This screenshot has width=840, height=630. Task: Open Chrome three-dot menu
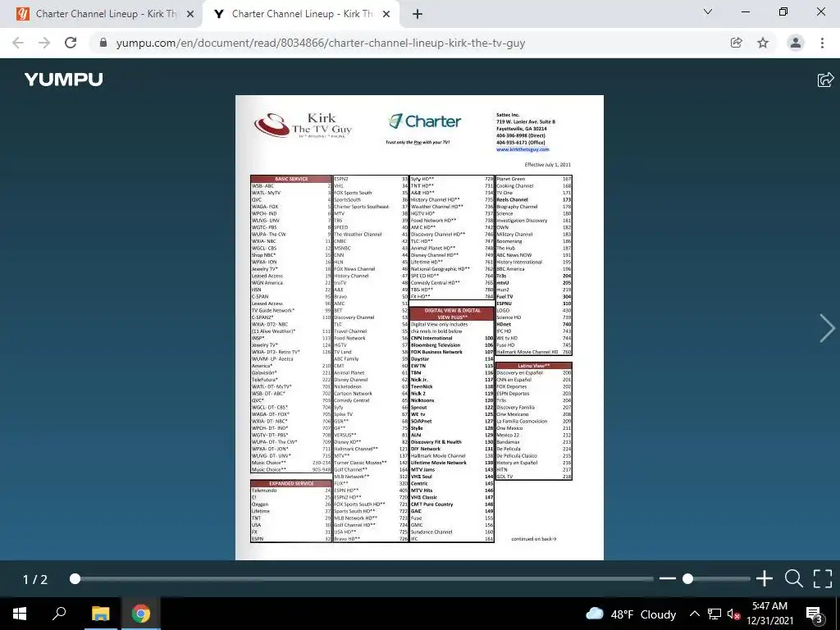click(822, 43)
